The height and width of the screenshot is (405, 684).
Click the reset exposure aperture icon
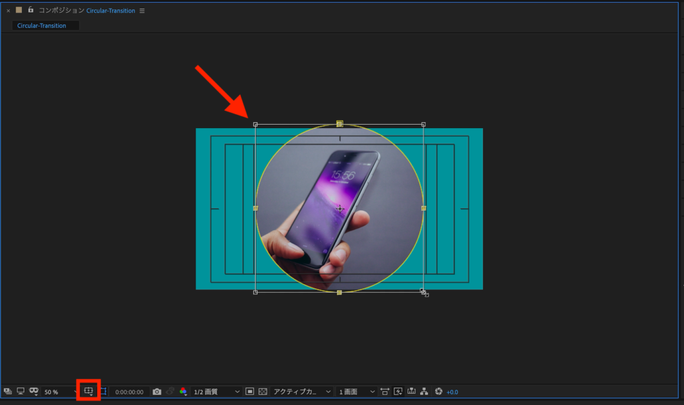click(439, 392)
